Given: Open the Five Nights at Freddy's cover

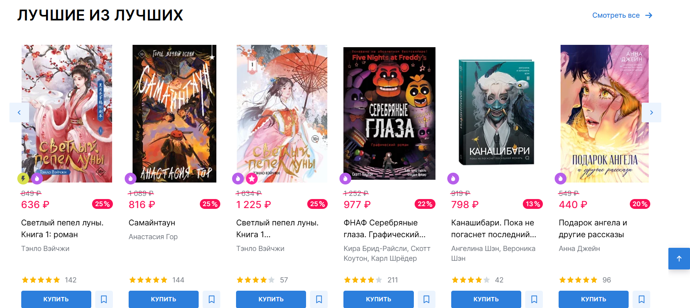Looking at the screenshot, I should point(389,113).
